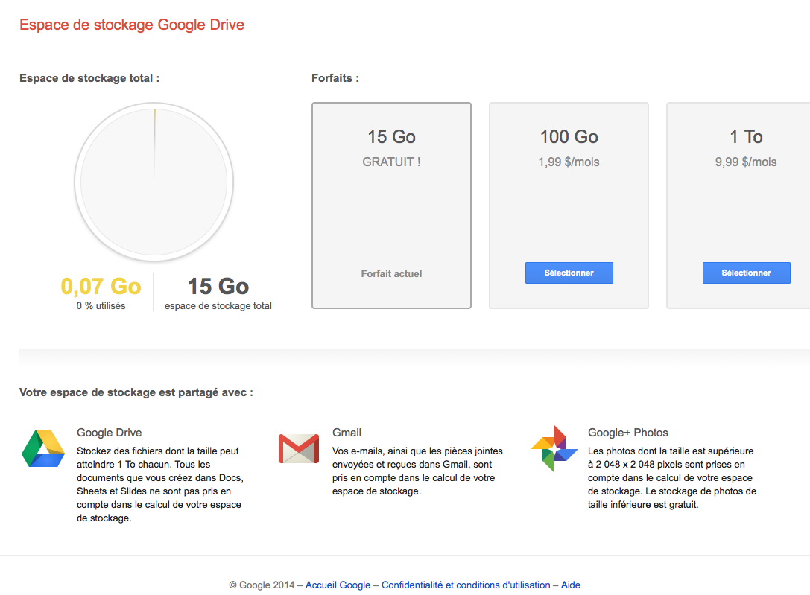Viewport: 810px width, 595px height.
Task: Open Confidentialité et conditions d'utilisation link
Action: (x=466, y=585)
